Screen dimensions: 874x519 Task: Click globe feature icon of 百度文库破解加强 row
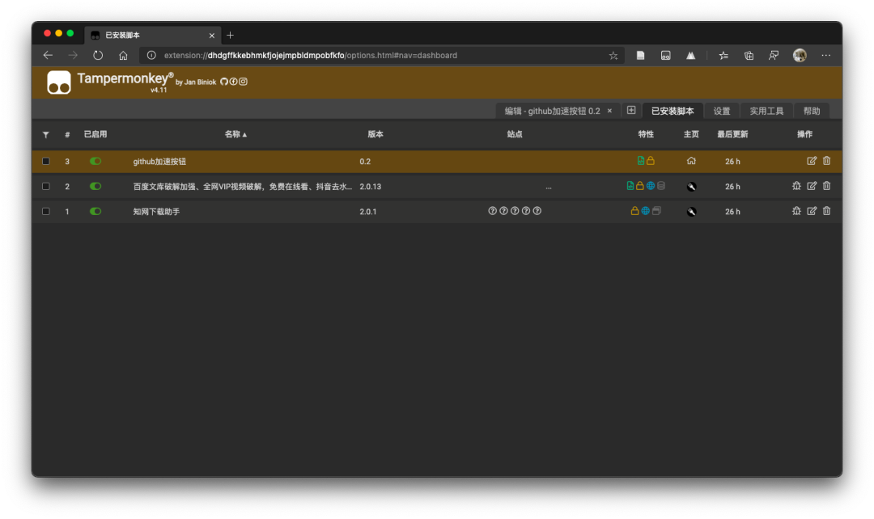pos(651,186)
